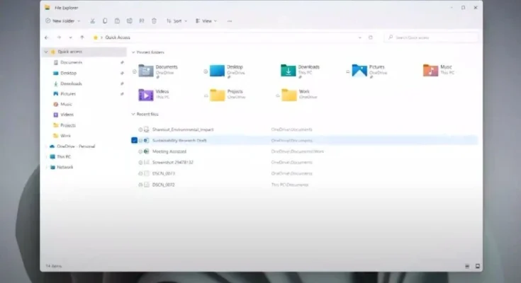
Task: Go back with the Back arrow
Action: (x=47, y=37)
